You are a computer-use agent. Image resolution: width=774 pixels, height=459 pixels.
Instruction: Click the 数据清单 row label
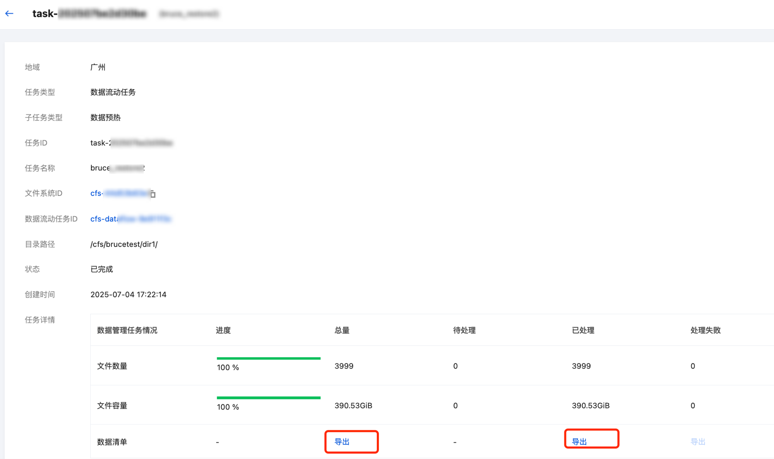coord(112,442)
